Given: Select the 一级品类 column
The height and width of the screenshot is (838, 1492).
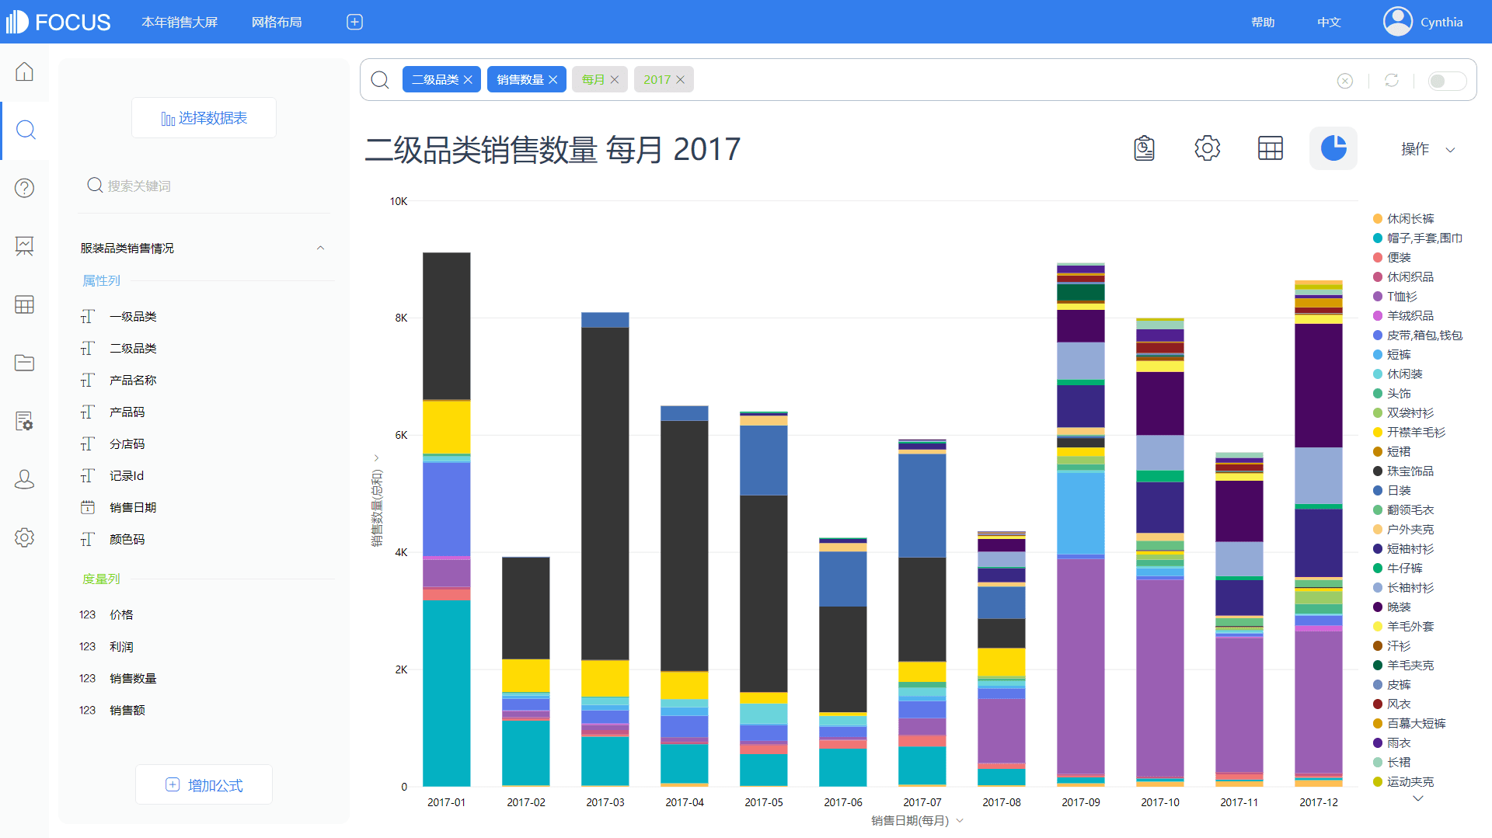Looking at the screenshot, I should (x=133, y=317).
